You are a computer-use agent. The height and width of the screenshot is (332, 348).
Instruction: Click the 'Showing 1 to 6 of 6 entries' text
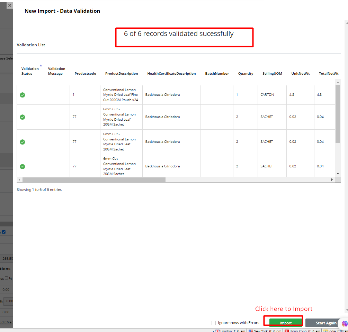pos(39,190)
